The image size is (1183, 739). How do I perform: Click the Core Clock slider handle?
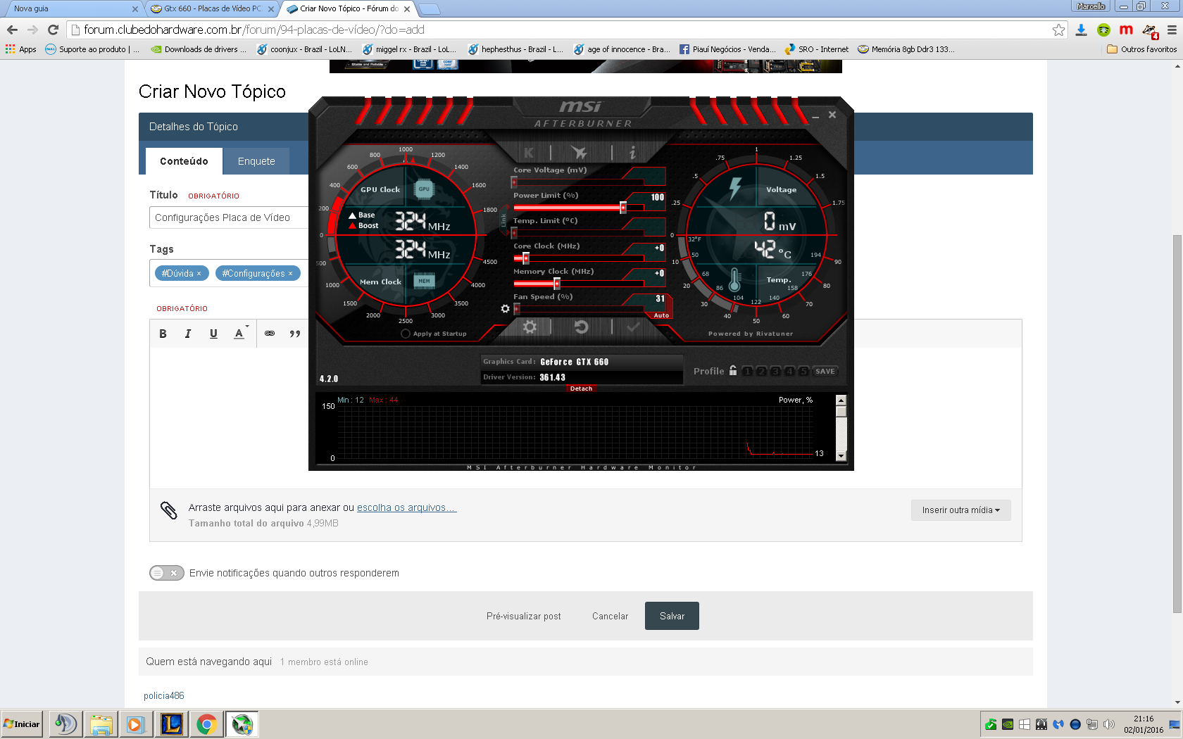point(526,258)
